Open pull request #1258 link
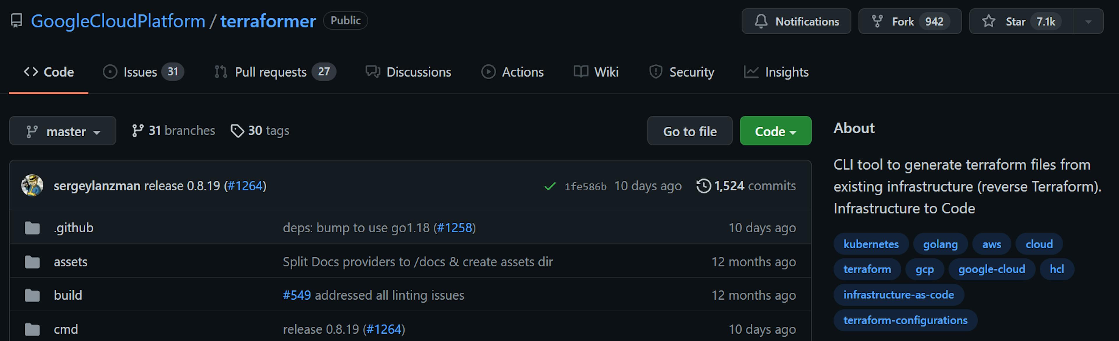The width and height of the screenshot is (1119, 341). pyautogui.click(x=454, y=228)
